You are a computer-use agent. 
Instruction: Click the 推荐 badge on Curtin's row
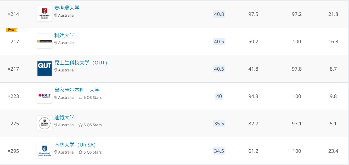pos(12,30)
